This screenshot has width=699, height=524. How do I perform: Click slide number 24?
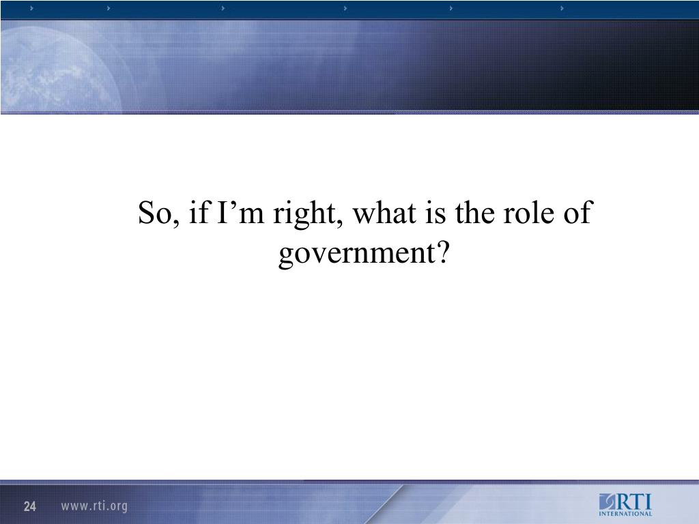click(30, 507)
